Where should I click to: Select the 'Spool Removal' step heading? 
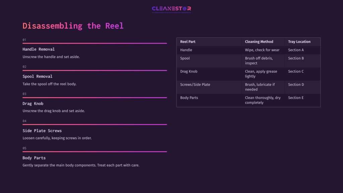[x=38, y=76]
